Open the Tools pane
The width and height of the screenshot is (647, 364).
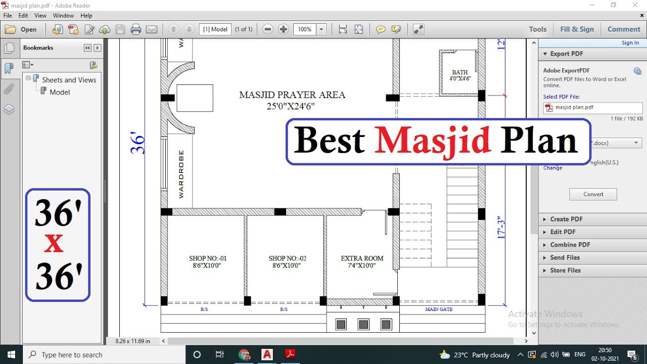pyautogui.click(x=538, y=29)
